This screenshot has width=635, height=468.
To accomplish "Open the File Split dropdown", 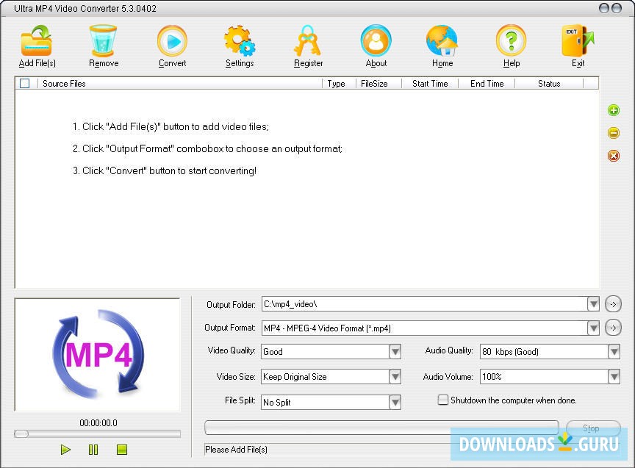I will pos(395,402).
